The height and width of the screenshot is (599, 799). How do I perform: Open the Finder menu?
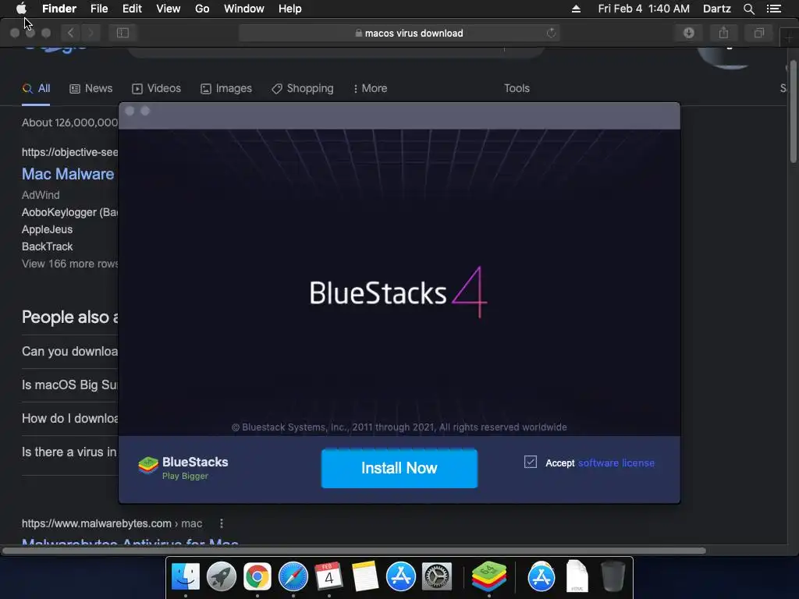pos(59,9)
